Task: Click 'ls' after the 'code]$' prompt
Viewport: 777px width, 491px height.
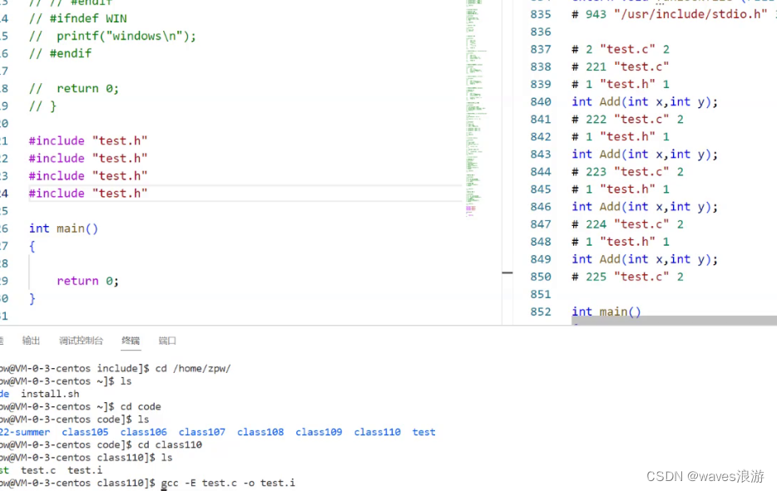Action: [143, 420]
